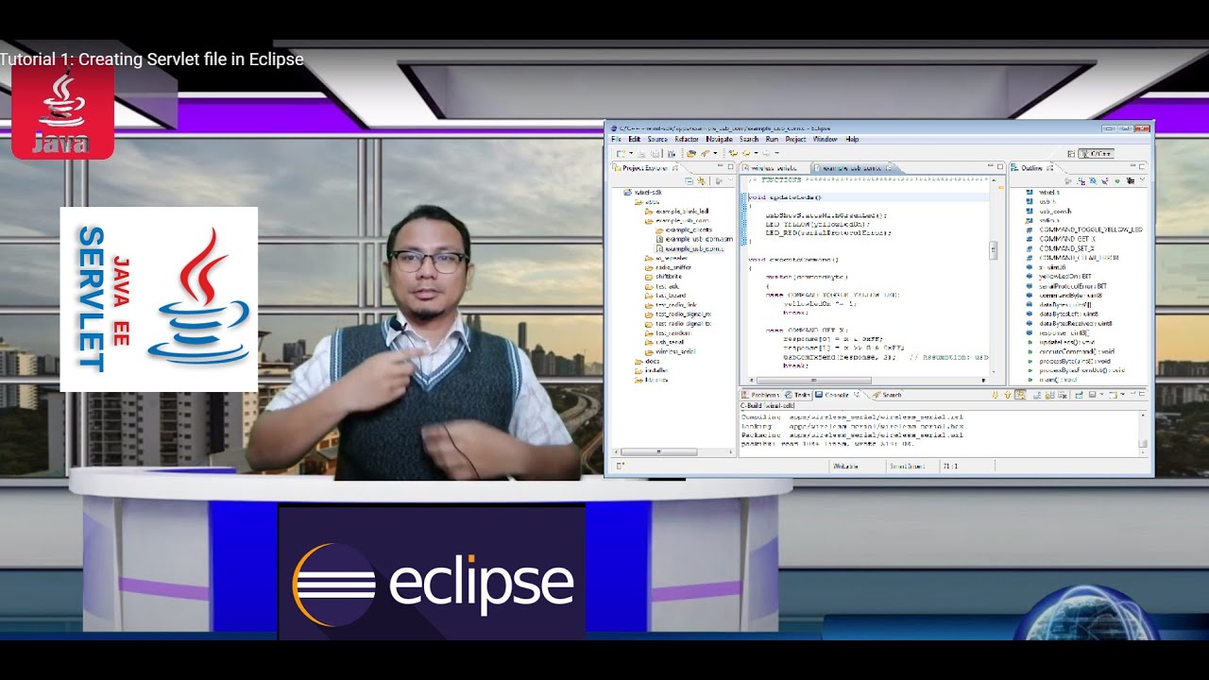
Task: Collapse all in Project Explorer toolbar
Action: click(690, 180)
